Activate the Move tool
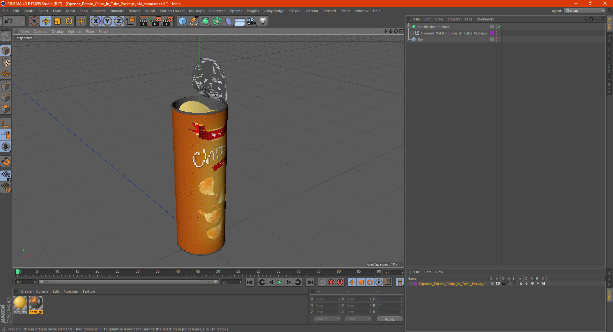Screen dimensions: 613x332 tap(46, 21)
